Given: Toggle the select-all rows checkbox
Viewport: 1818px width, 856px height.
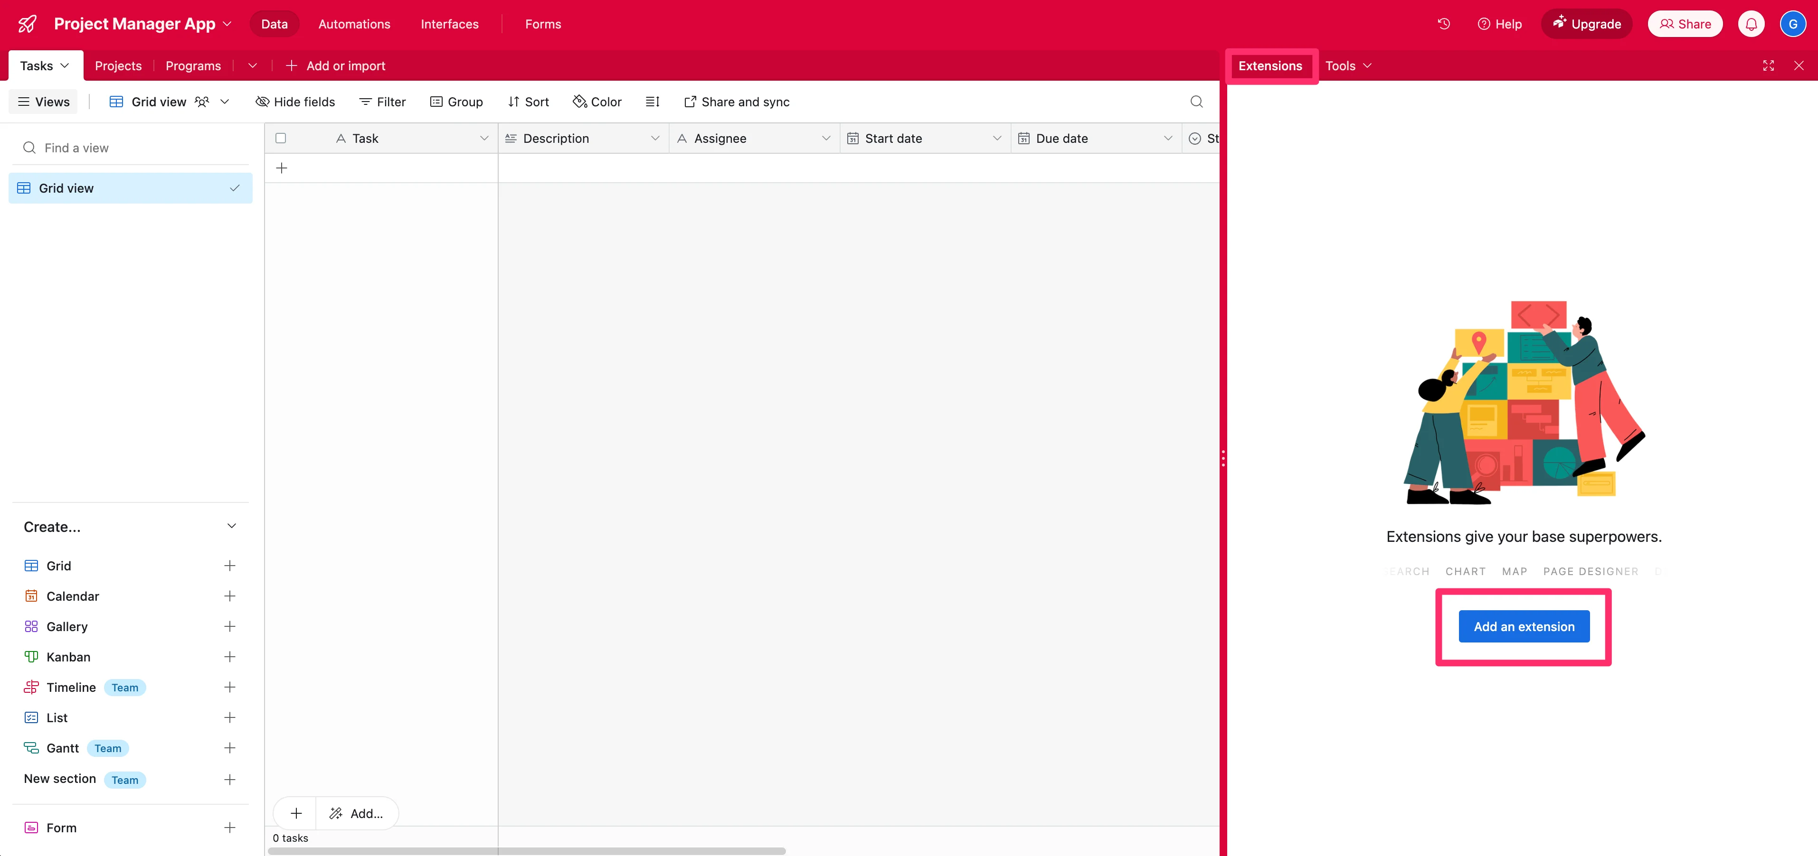Looking at the screenshot, I should pos(281,138).
